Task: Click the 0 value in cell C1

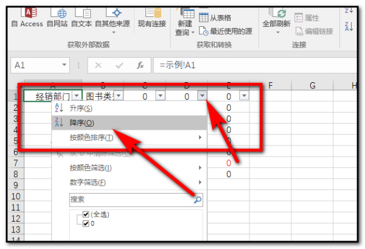Action: coord(145,96)
